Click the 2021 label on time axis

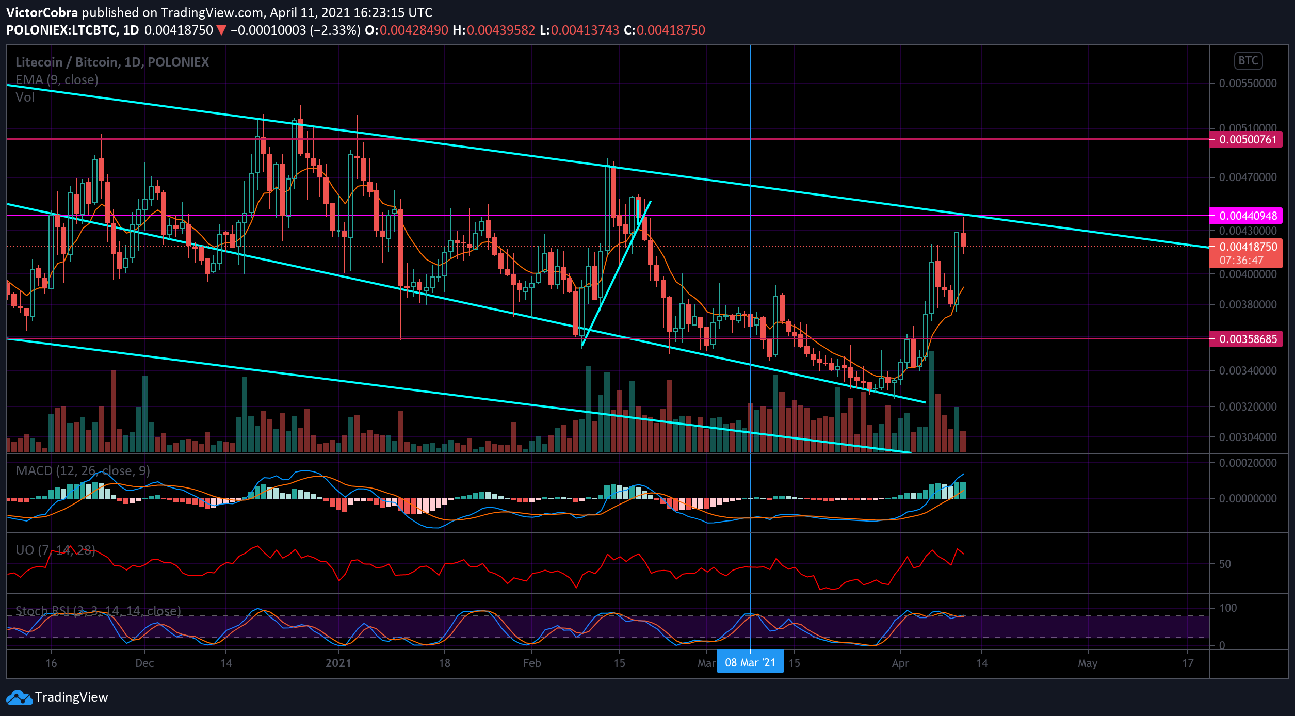(x=338, y=663)
